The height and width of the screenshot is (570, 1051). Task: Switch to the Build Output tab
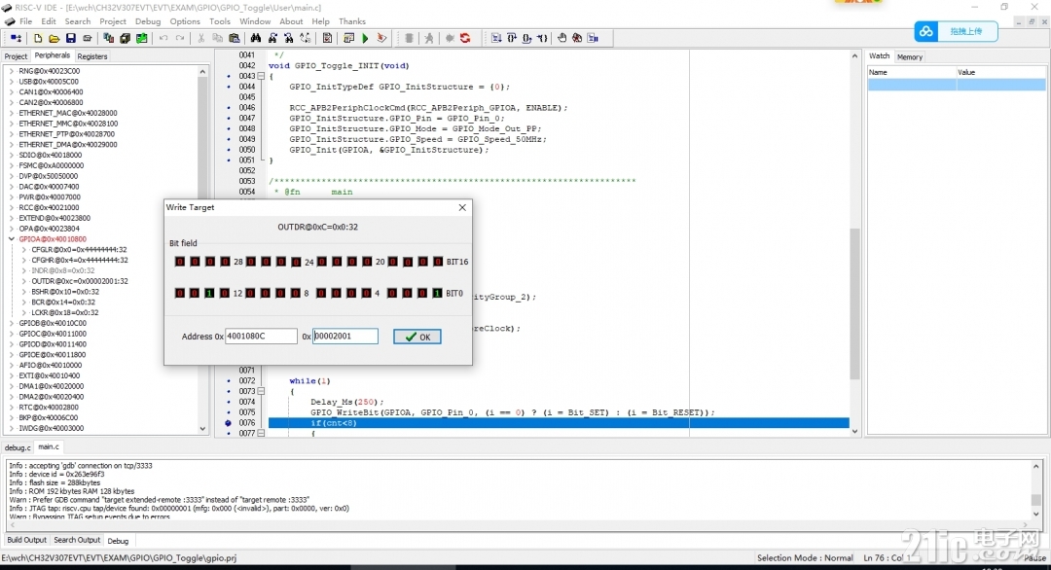27,540
